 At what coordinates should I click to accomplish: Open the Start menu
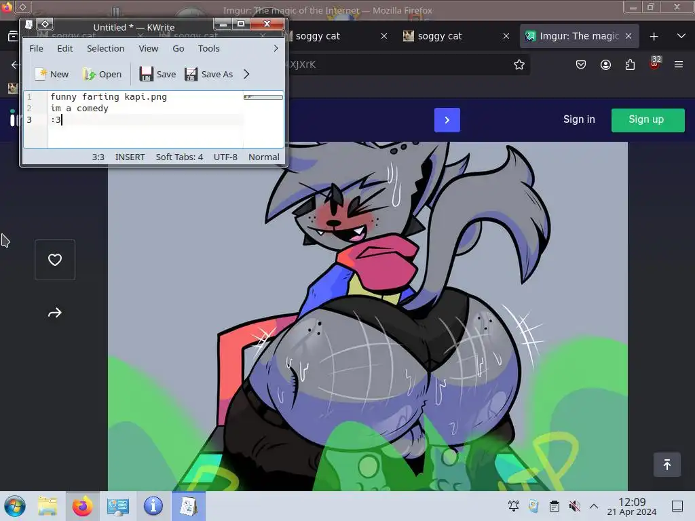point(15,506)
